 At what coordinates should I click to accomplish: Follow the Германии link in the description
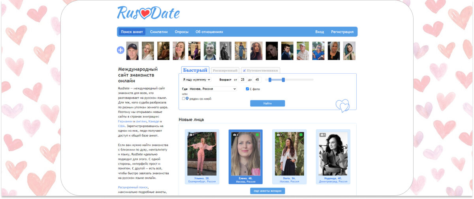pyautogui.click(x=125, y=121)
